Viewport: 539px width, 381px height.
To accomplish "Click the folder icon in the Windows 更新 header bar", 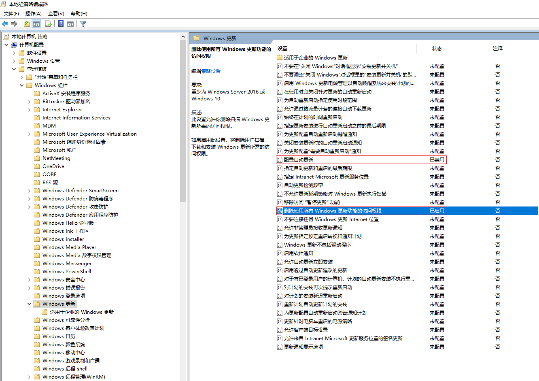I will click(x=197, y=38).
